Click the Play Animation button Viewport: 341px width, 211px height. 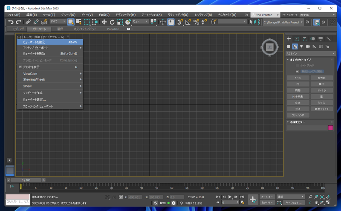[230, 197]
